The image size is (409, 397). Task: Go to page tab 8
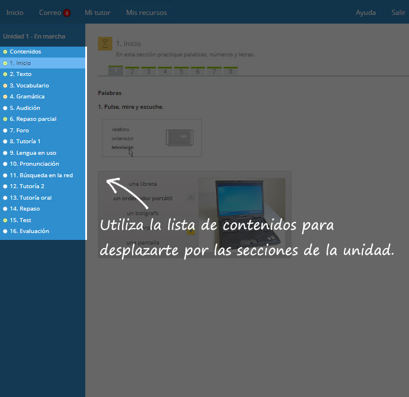coord(230,71)
